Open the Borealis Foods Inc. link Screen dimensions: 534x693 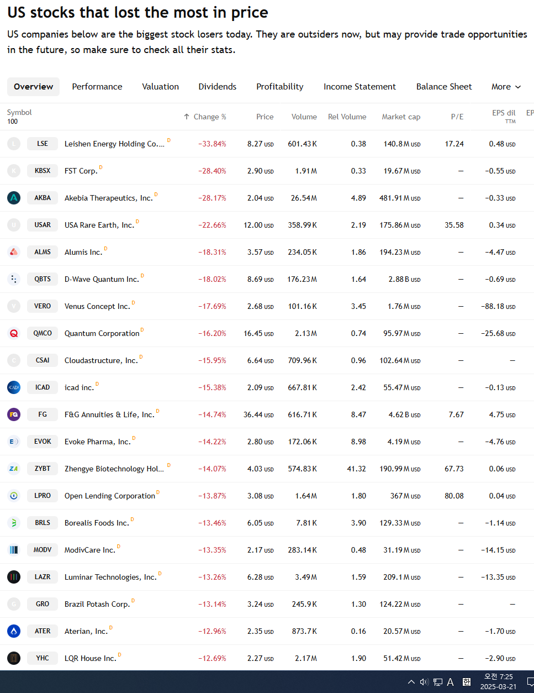(97, 523)
